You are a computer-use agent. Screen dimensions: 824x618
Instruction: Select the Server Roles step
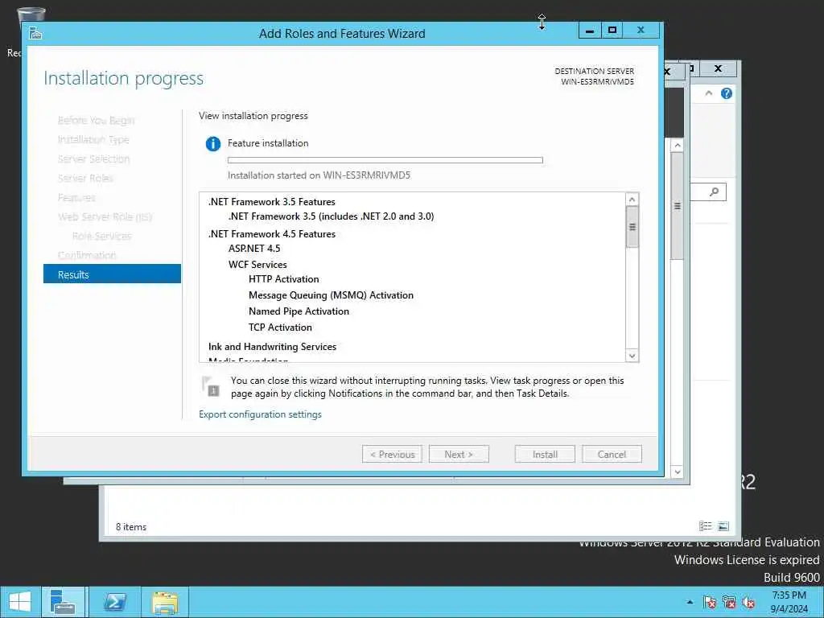coord(85,178)
